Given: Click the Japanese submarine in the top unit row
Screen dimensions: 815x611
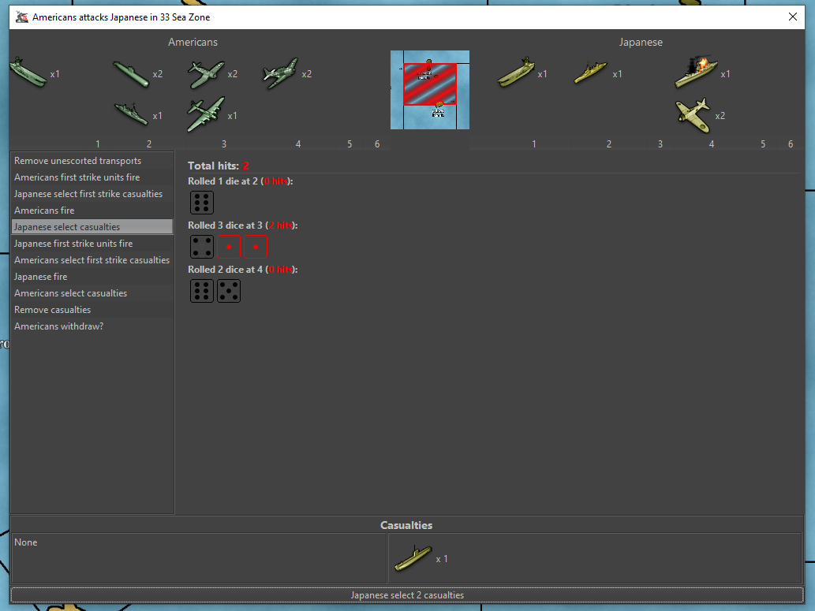Looking at the screenshot, I should click(516, 73).
